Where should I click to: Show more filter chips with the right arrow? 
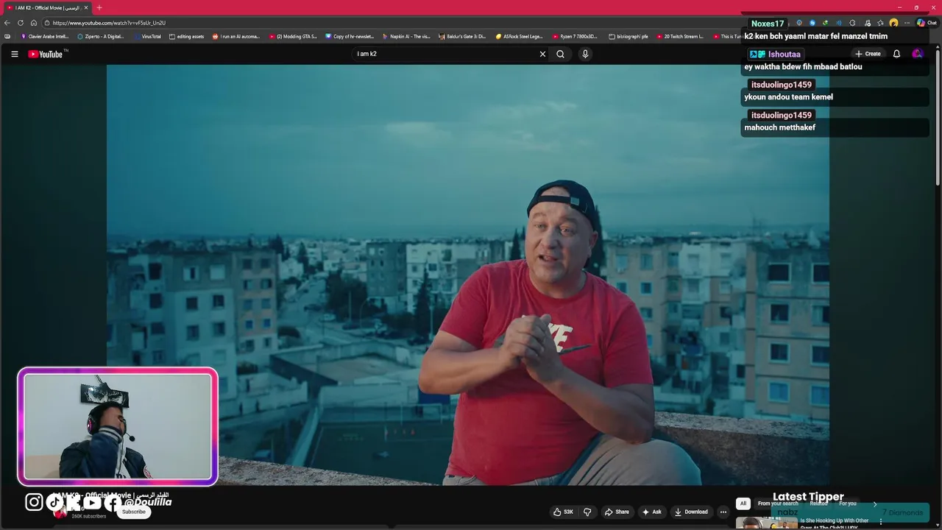(x=875, y=504)
